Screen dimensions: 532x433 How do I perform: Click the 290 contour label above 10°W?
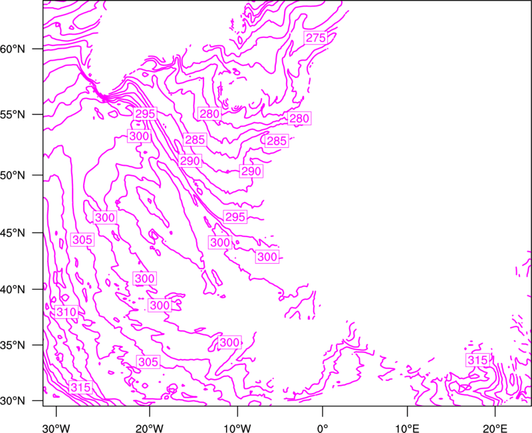coord(251,171)
